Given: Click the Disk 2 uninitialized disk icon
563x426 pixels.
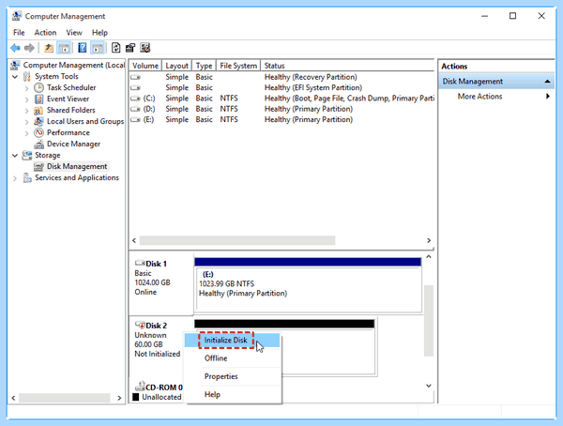Looking at the screenshot, I should [140, 325].
